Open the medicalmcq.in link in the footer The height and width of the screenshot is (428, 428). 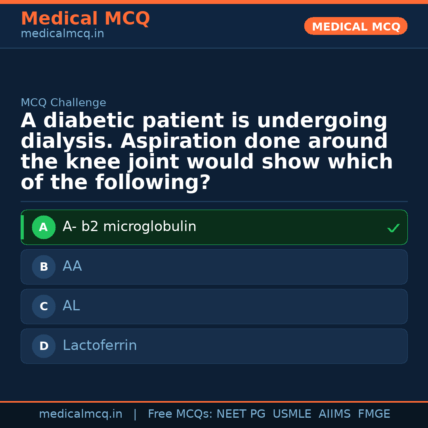point(80,414)
